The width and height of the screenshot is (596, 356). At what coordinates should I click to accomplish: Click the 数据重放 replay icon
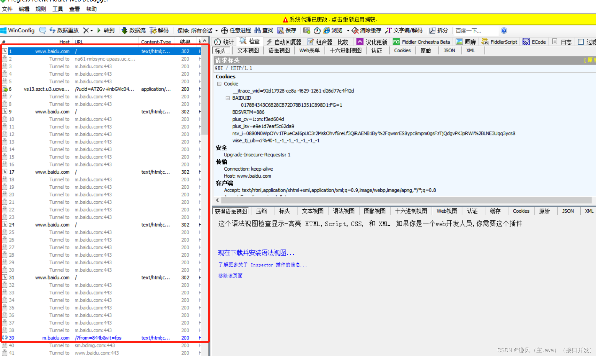coord(64,30)
